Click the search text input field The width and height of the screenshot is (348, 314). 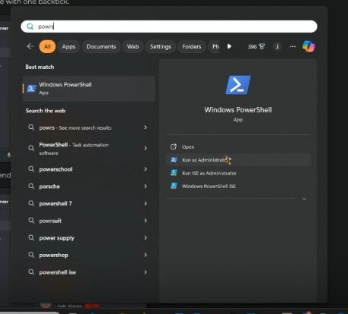coord(169,27)
